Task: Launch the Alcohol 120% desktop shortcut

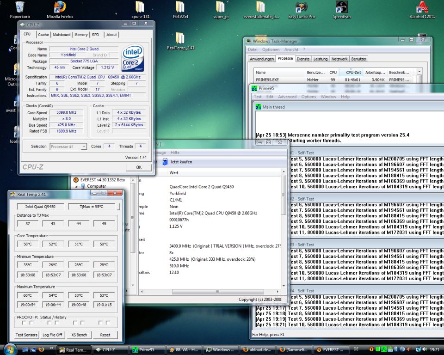Action: pyautogui.click(x=422, y=8)
